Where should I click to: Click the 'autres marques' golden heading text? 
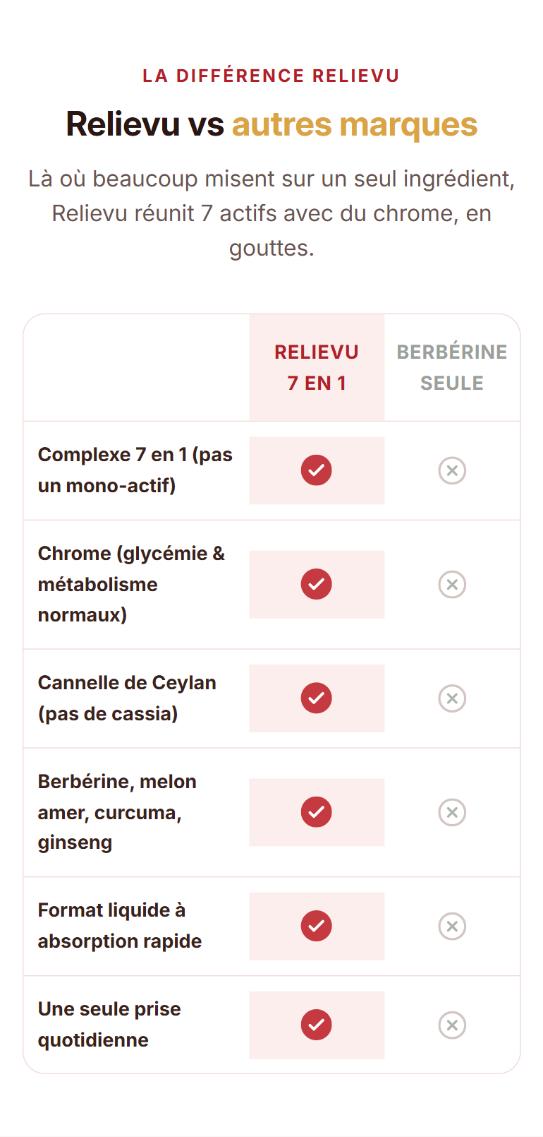[355, 125]
